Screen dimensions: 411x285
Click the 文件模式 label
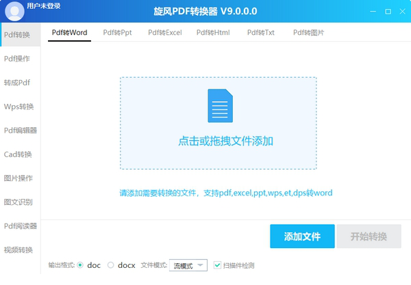tap(154, 265)
